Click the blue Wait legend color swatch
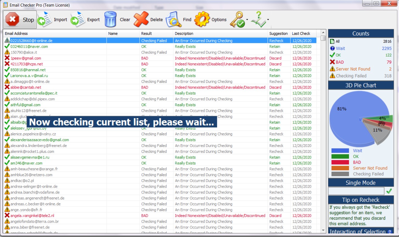This screenshot has width=399, height=237. pos(340,151)
